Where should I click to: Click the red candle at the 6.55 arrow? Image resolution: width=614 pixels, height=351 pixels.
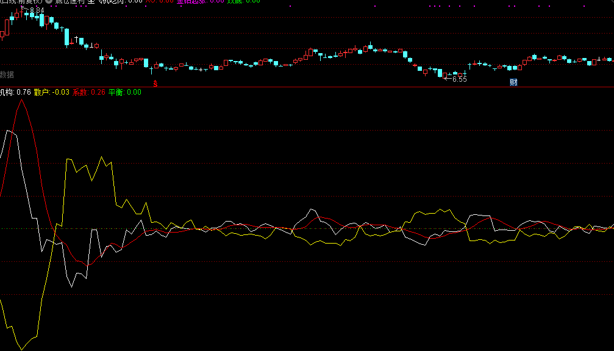click(x=444, y=75)
